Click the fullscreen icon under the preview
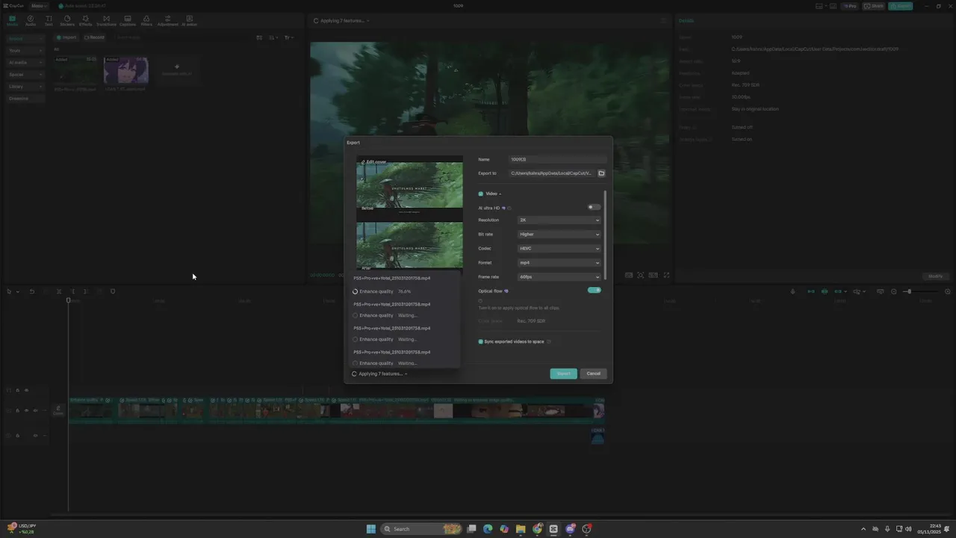This screenshot has height=538, width=956. click(666, 275)
